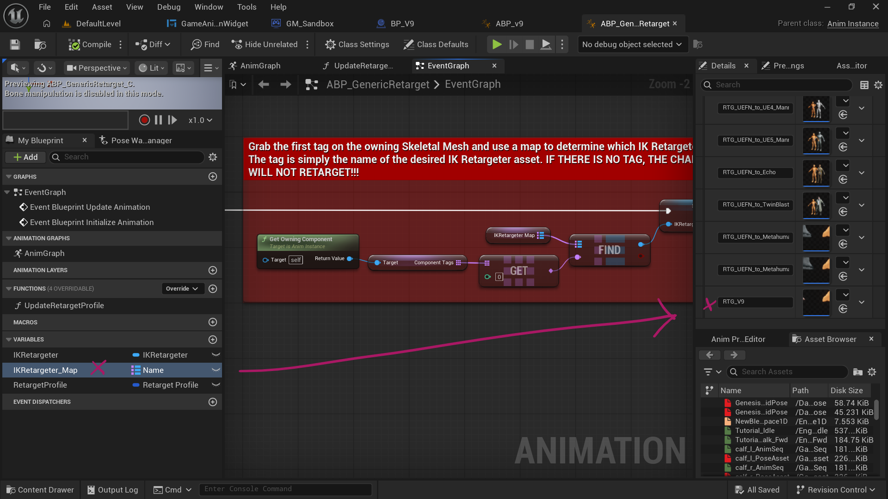Click the record button in preview viewport

click(144, 120)
